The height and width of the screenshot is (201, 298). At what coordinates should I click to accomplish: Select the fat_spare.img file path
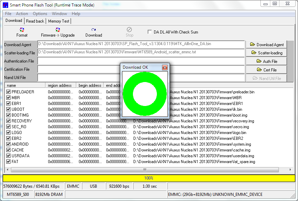point(194,162)
